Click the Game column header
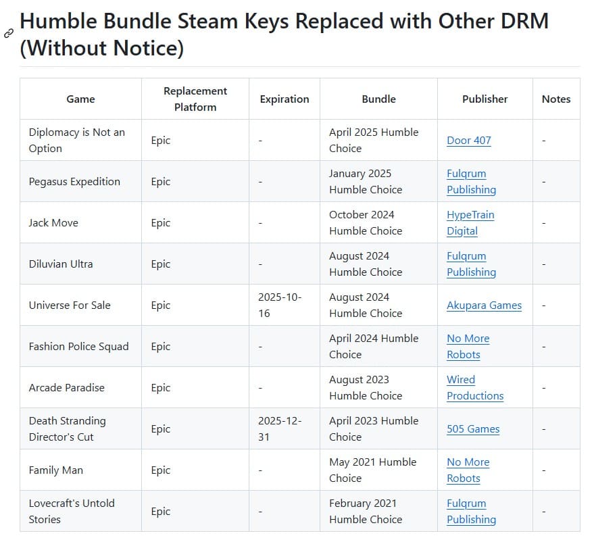Viewport: 592px width, 540px height. [x=80, y=99]
